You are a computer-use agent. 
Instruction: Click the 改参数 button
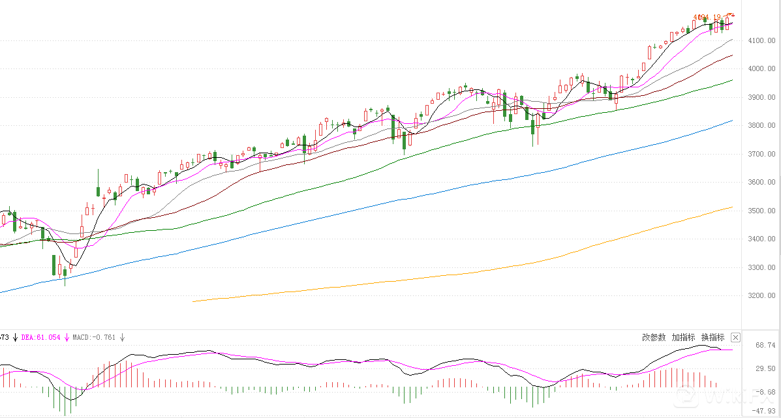pos(654,337)
